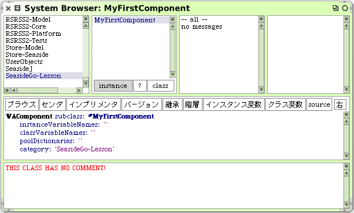Image resolution: width=354 pixels, height=213 pixels.
Task: Click the ? comment button
Action: (x=140, y=86)
